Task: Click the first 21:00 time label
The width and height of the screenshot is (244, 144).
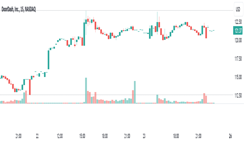Action: coord(19,136)
